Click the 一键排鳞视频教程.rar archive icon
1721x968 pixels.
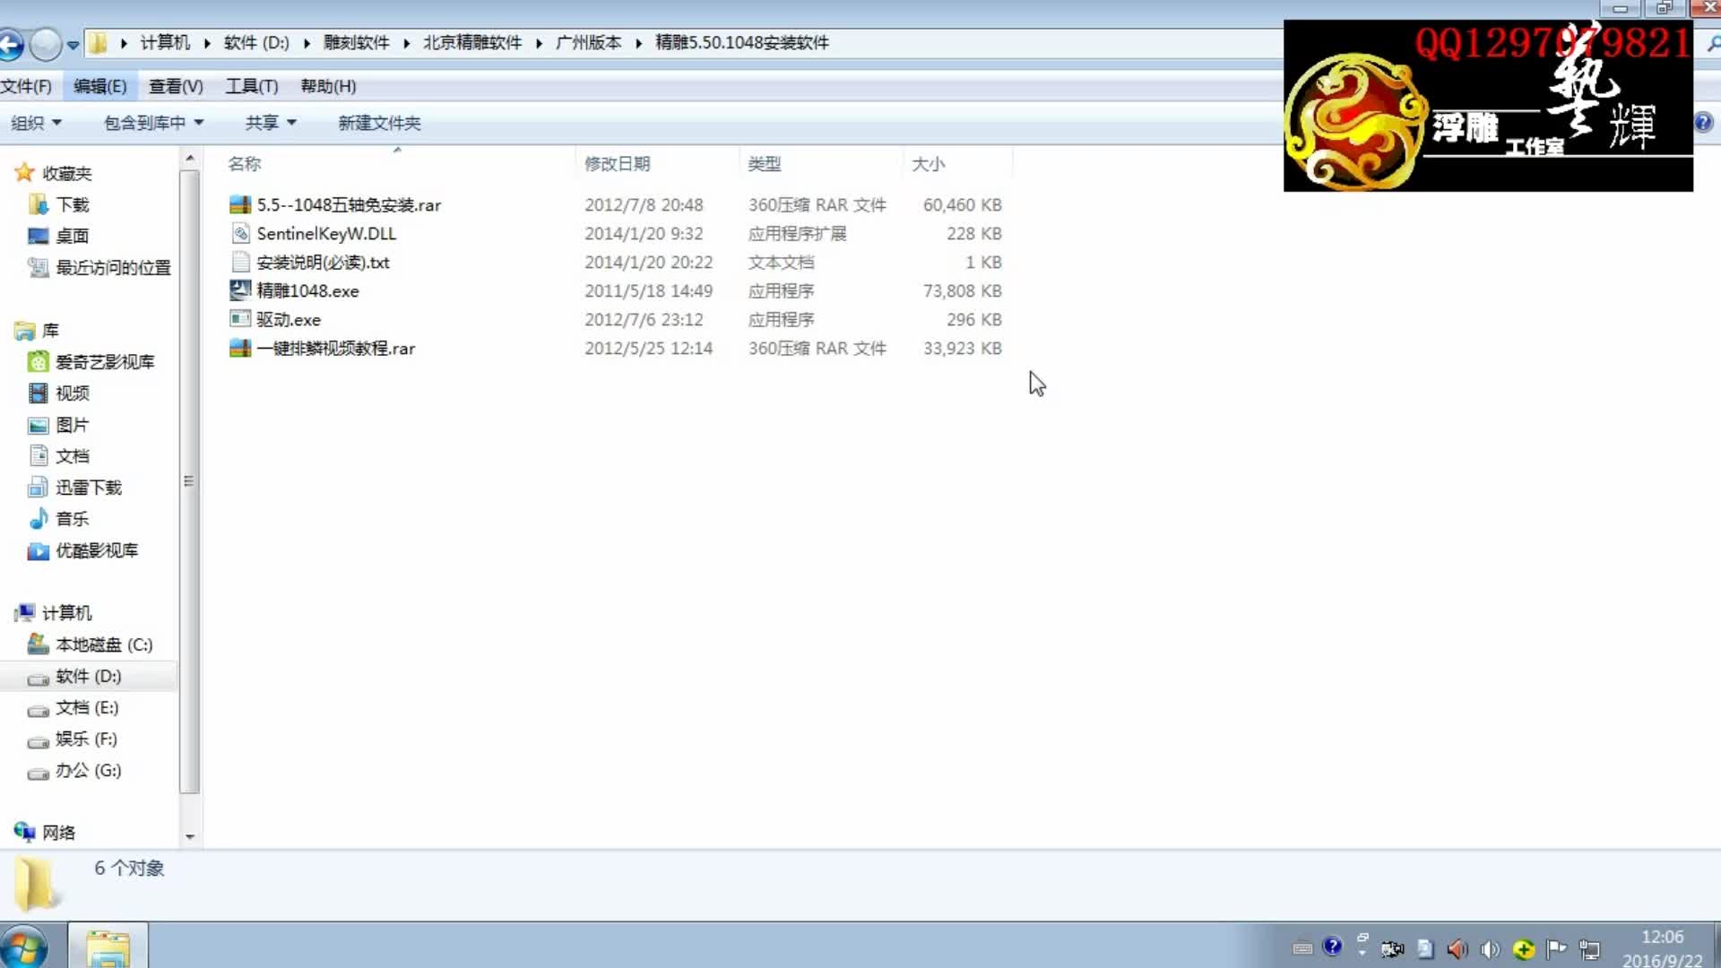pyautogui.click(x=240, y=349)
